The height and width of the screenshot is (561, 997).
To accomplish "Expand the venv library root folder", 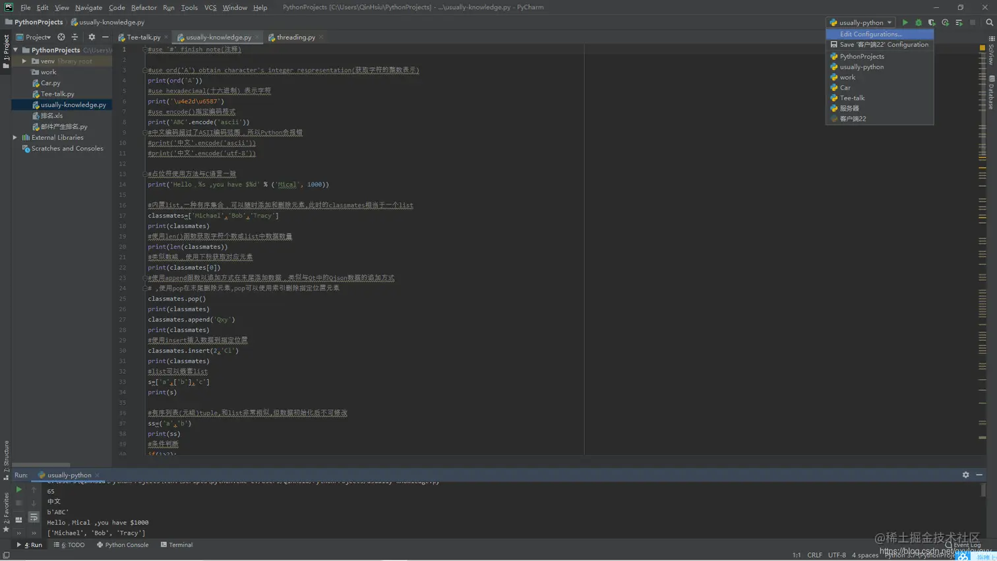I will 24,61.
